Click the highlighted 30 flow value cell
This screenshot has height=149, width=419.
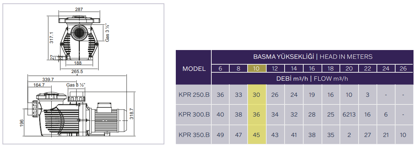pos(256,95)
